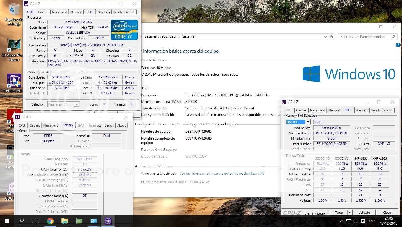The width and height of the screenshot is (402, 227).
Task: Click the Intel Core i7 logo badge
Action: 124,30
